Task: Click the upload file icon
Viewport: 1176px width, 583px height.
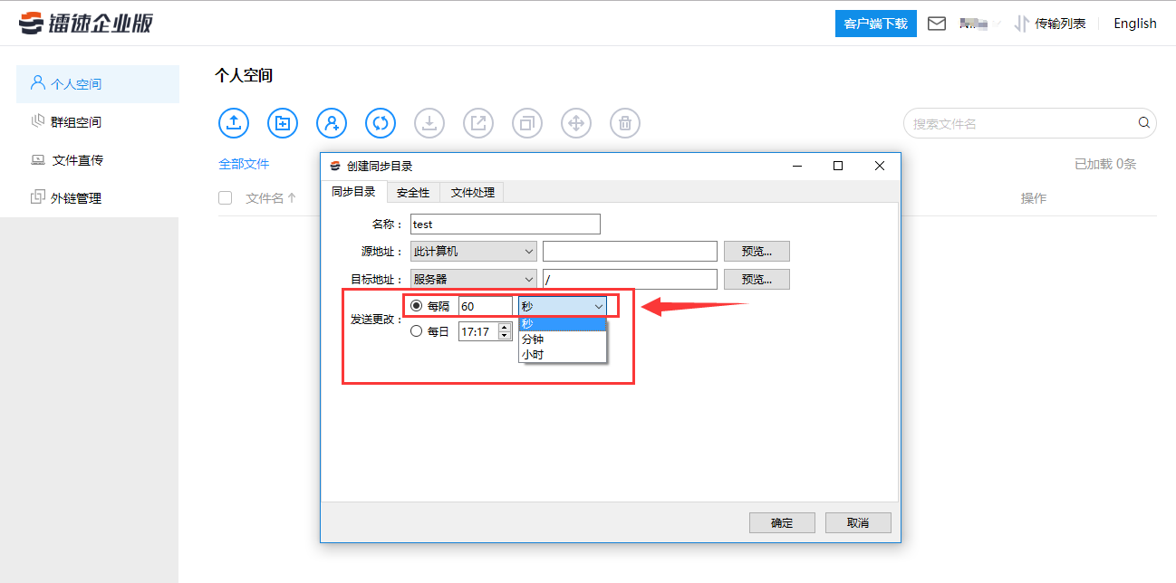Action: [233, 123]
